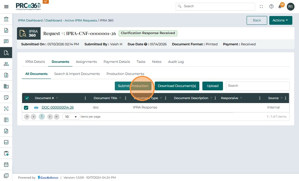Uncheck the DOC-000000014-26 row checkbox
The image size is (299, 181).
(26, 108)
